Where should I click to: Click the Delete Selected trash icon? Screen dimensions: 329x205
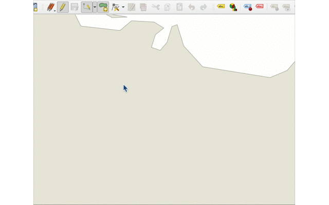point(143,7)
